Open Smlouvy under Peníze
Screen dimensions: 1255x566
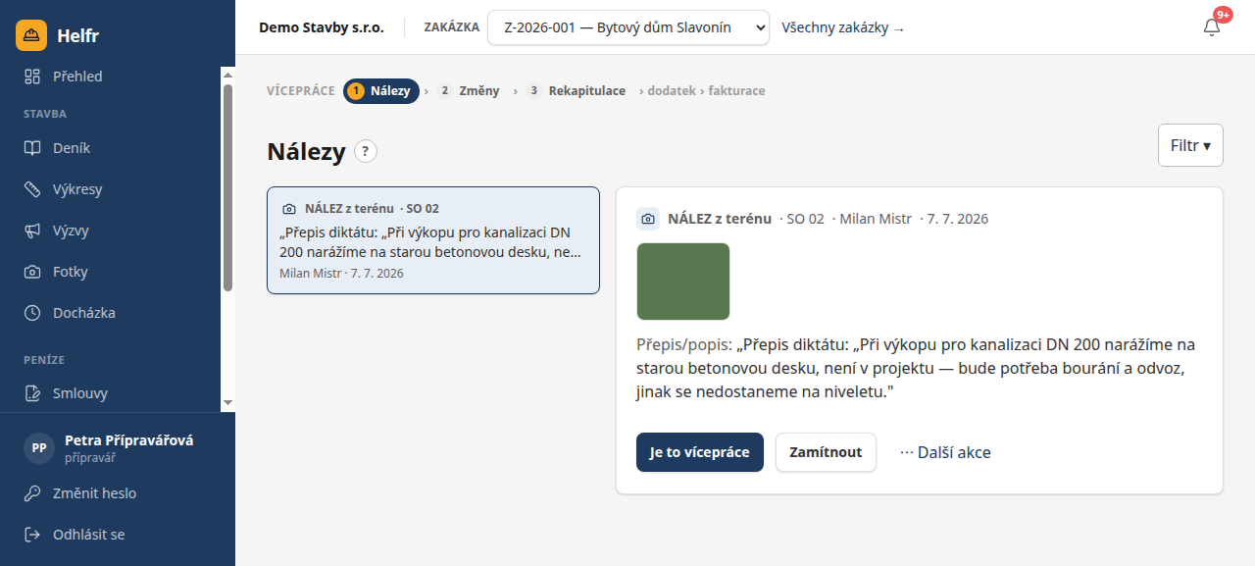[110, 393]
